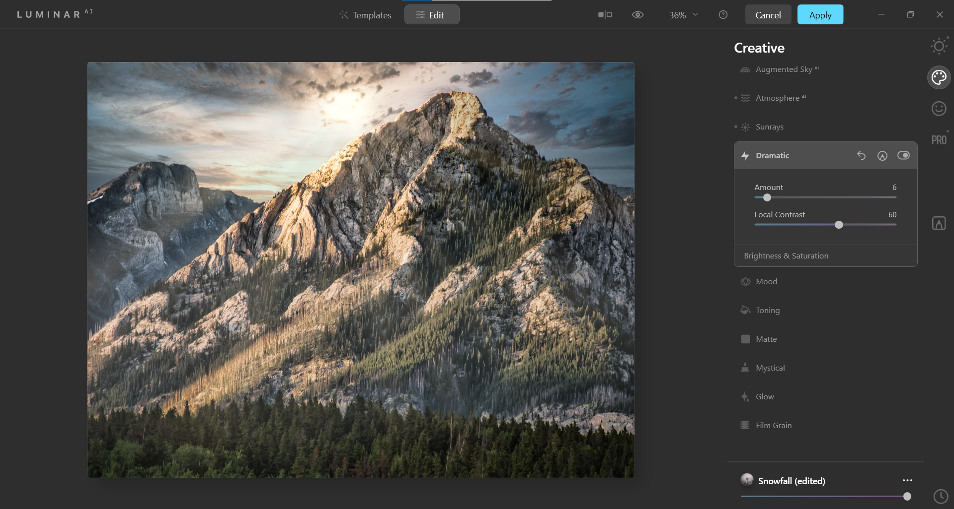
Task: Open the Dramatic tool mask options
Action: [x=882, y=156]
